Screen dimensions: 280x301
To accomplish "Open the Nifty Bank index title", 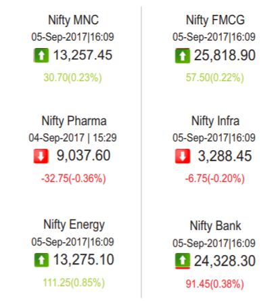I will [x=215, y=226].
